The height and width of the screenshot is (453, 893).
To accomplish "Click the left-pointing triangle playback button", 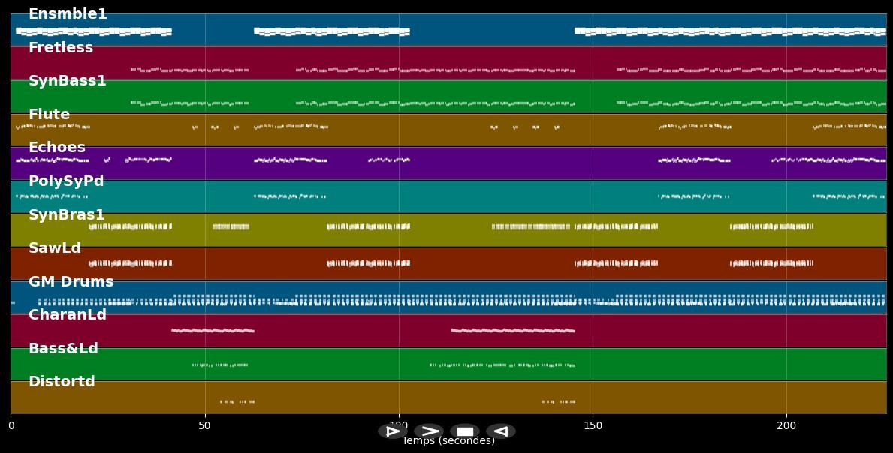I will pos(500,431).
